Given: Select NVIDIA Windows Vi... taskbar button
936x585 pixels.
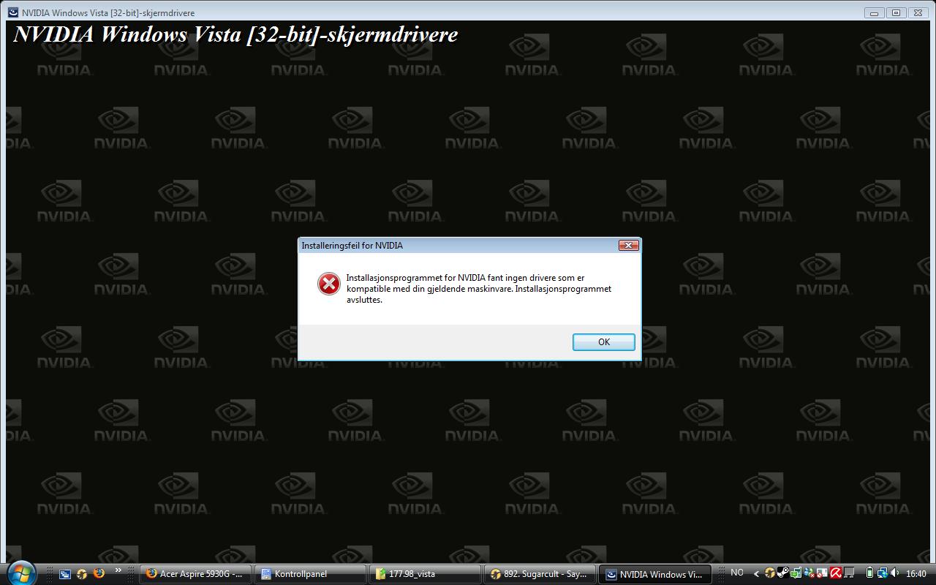Looking at the screenshot, I should [x=654, y=574].
